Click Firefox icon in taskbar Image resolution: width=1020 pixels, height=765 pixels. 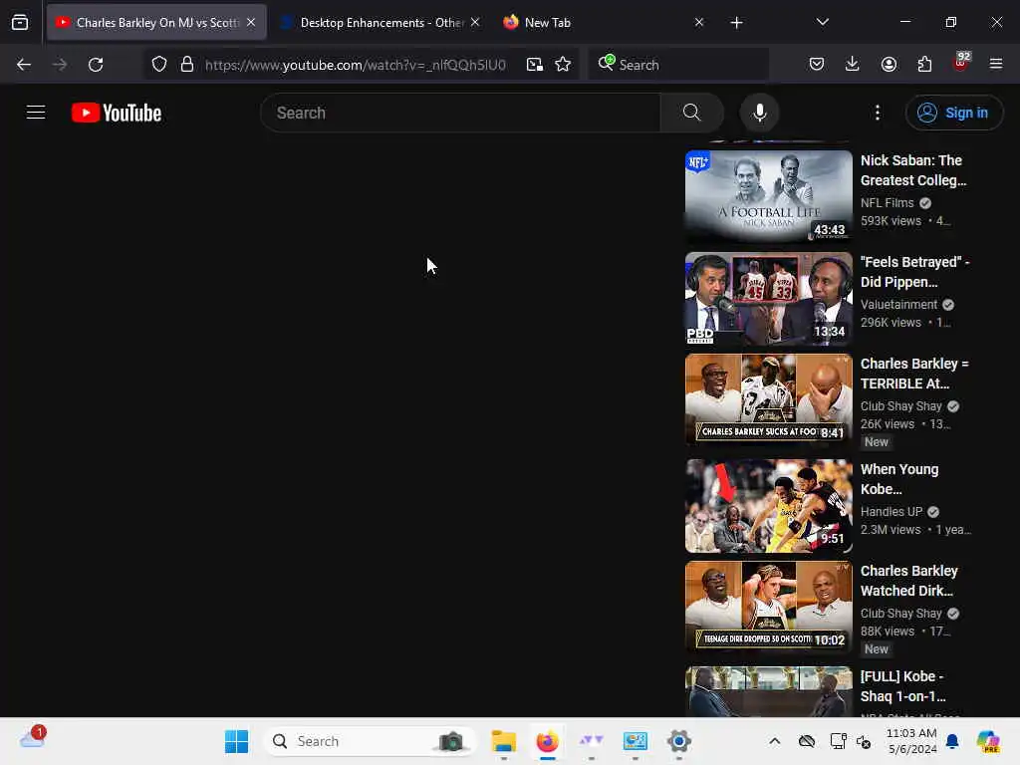click(x=547, y=741)
